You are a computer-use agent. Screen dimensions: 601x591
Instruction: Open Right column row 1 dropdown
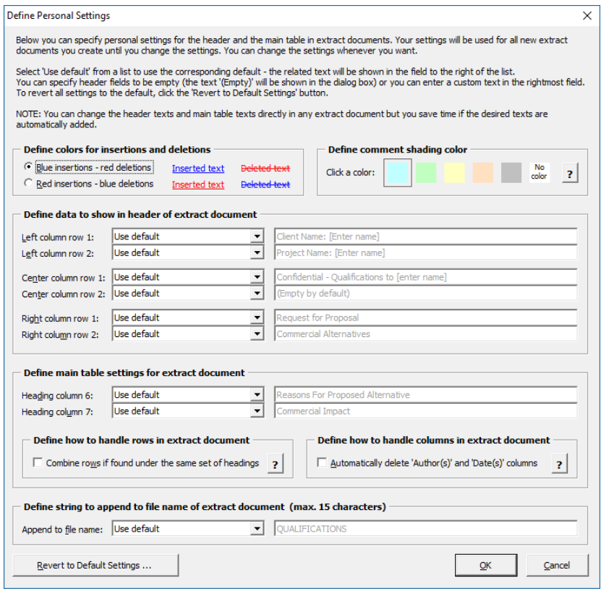pyautogui.click(x=257, y=318)
